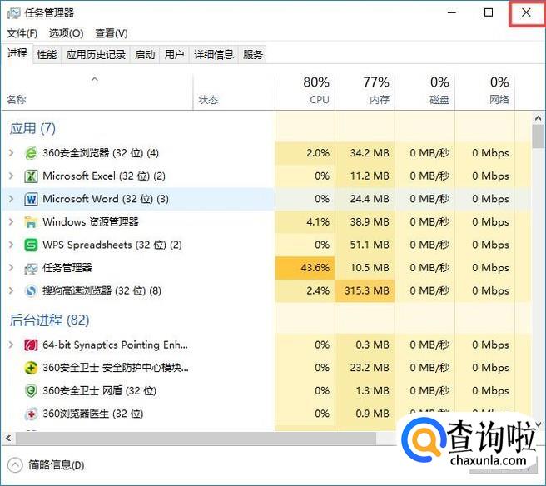The height and width of the screenshot is (486, 546).
Task: Click the Microsoft Excel process icon
Action: pyautogui.click(x=31, y=176)
